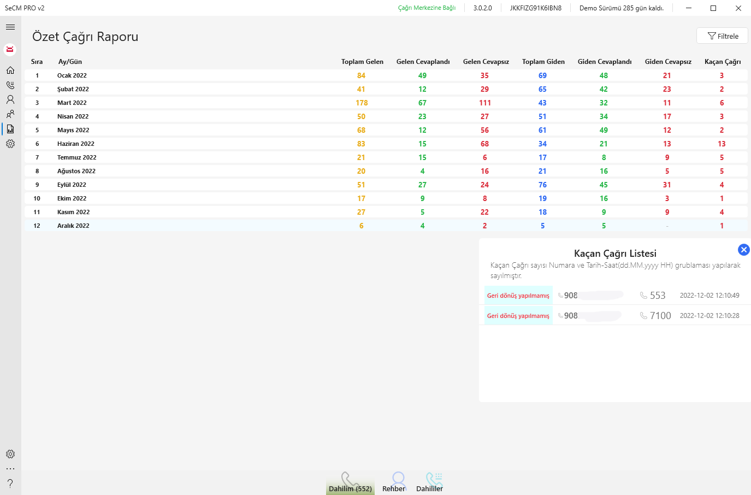Switch to the Dahilim (552) tab
Screen dimensions: 751x495
point(350,483)
